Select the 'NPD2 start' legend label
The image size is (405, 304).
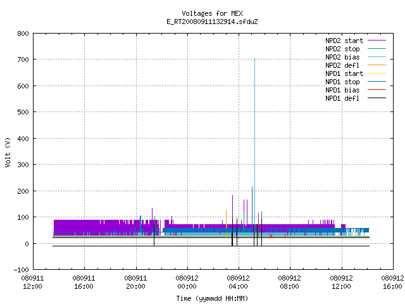point(344,41)
